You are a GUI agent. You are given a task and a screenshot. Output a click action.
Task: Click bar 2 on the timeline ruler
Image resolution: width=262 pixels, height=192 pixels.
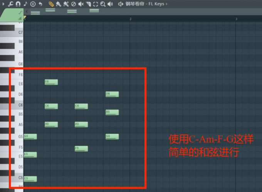[131, 19]
